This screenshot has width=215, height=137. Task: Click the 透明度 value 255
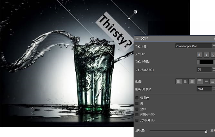click(212, 131)
